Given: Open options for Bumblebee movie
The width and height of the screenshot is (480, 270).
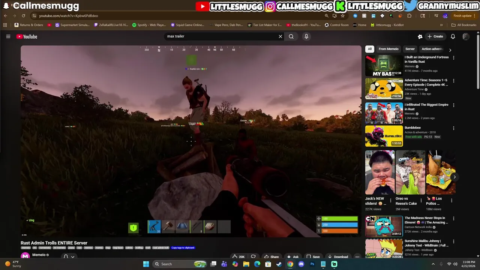Looking at the screenshot, I should tap(453, 128).
